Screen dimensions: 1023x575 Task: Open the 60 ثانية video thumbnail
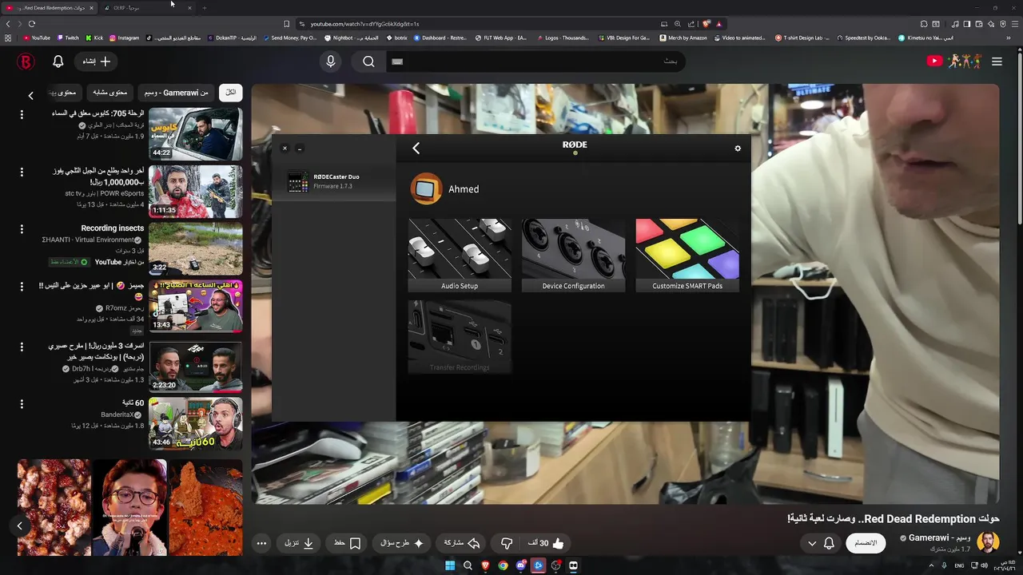195,423
